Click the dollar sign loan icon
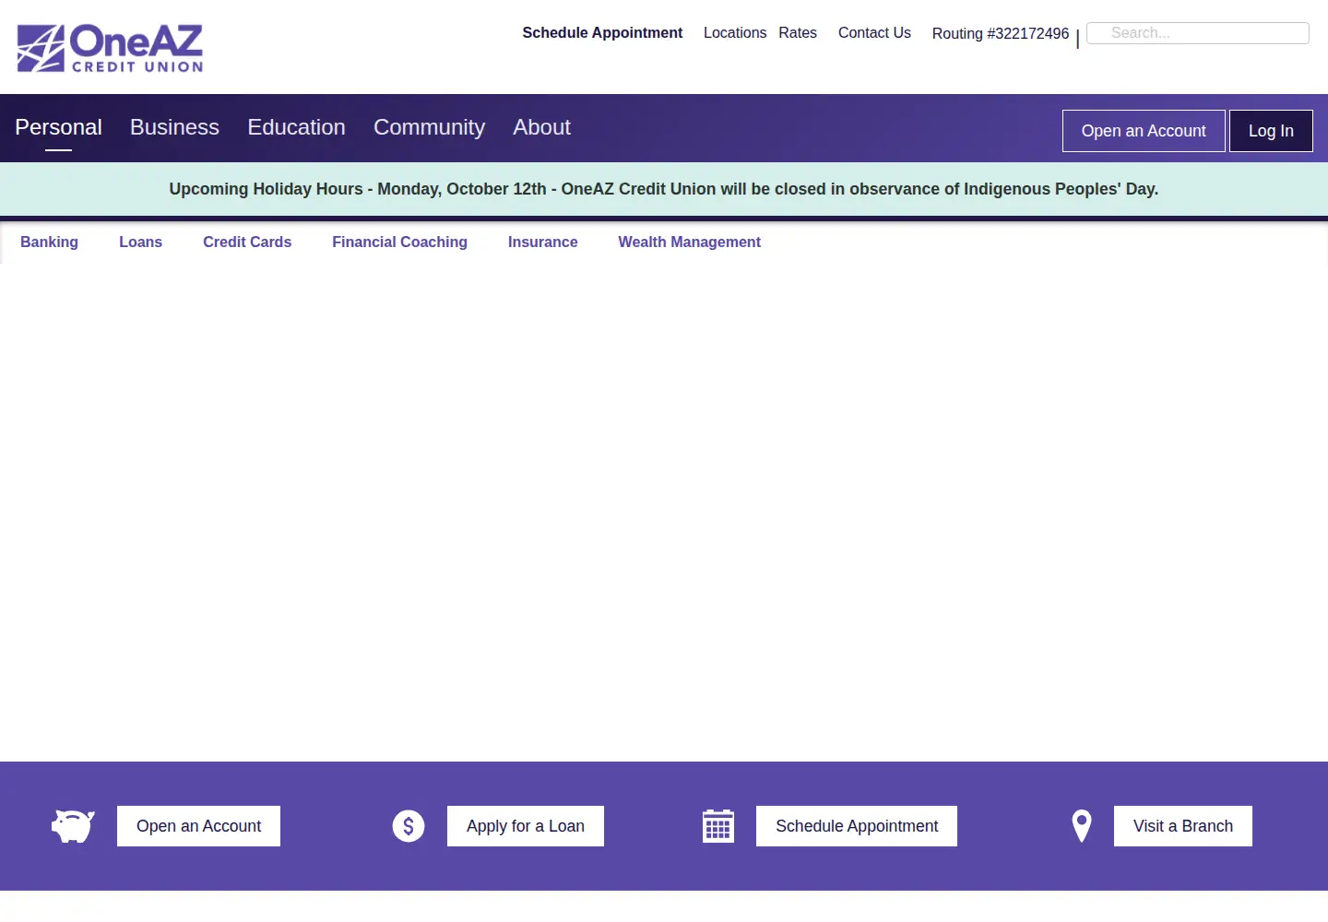 [409, 826]
